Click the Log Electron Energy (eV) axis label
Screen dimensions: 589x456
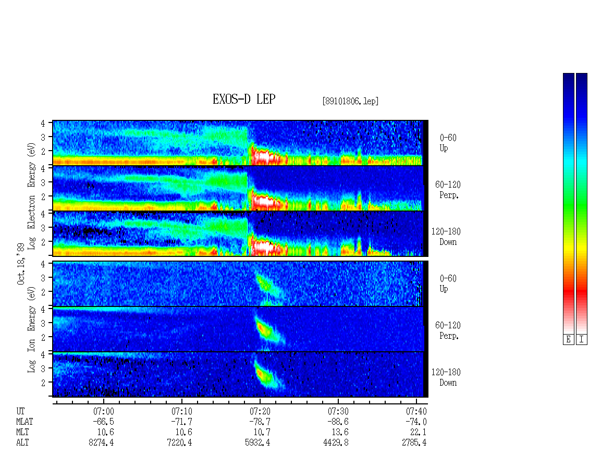coord(32,196)
